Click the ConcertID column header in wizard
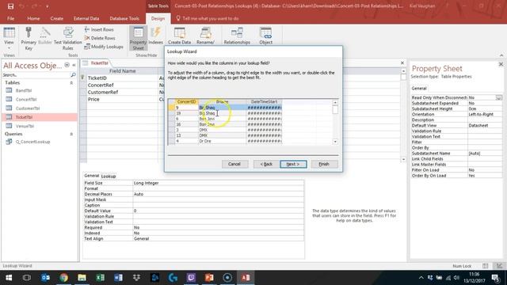 (x=187, y=102)
